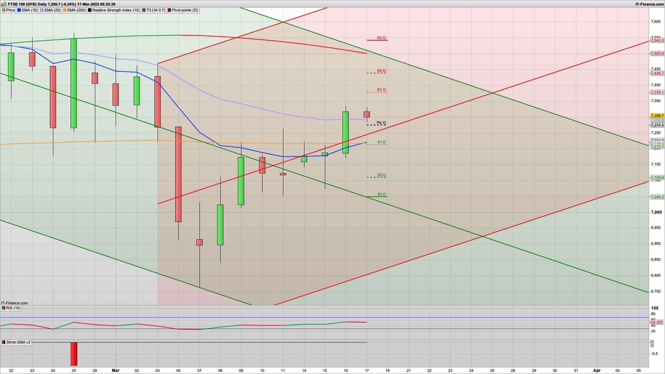Click the 30min EMA v2 panel label
Viewport: 665px width, 374px height.
[x=18, y=342]
